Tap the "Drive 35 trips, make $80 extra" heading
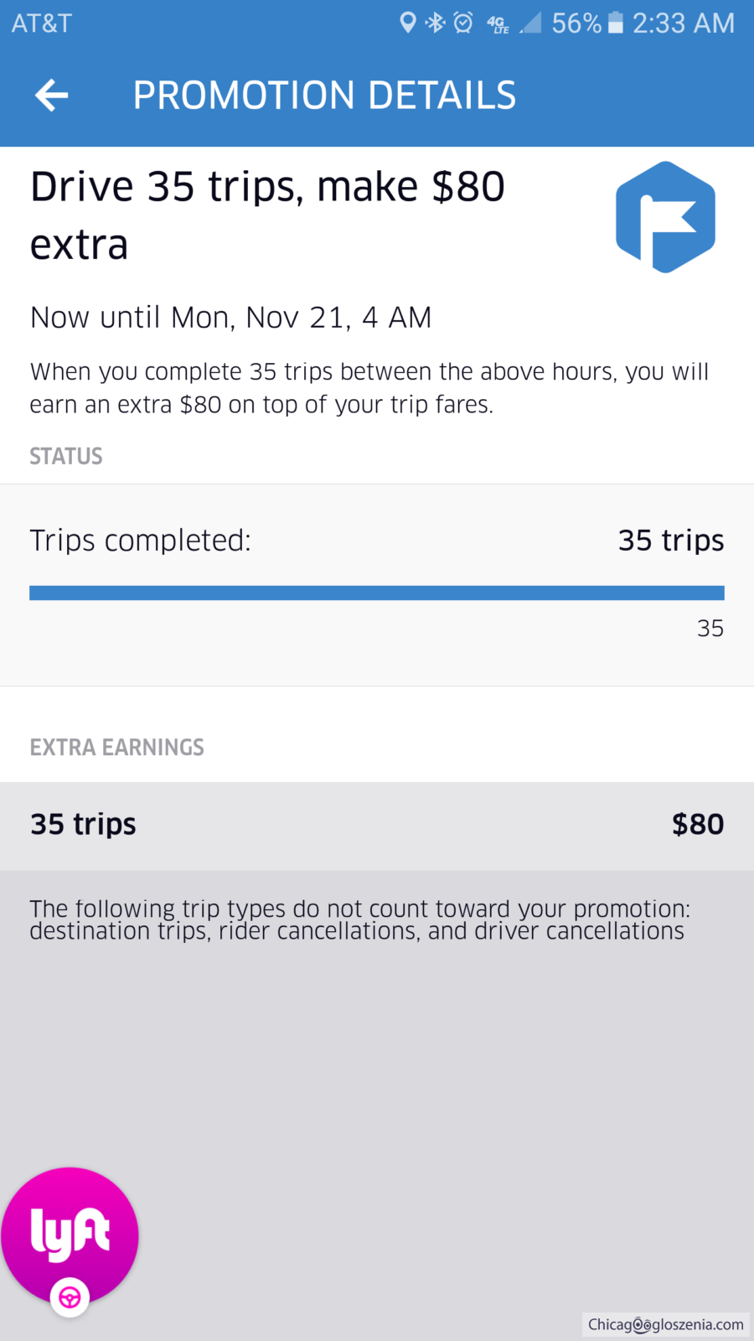Viewport: 754px width, 1341px height. (267, 215)
